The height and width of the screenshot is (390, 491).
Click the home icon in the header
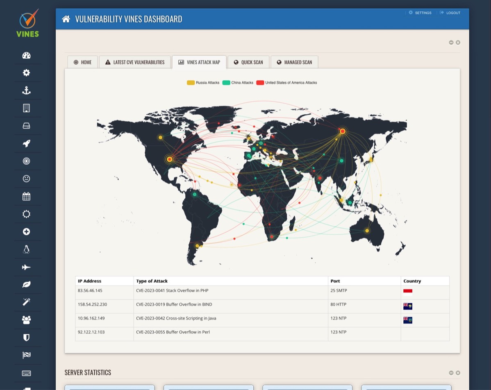coord(66,19)
